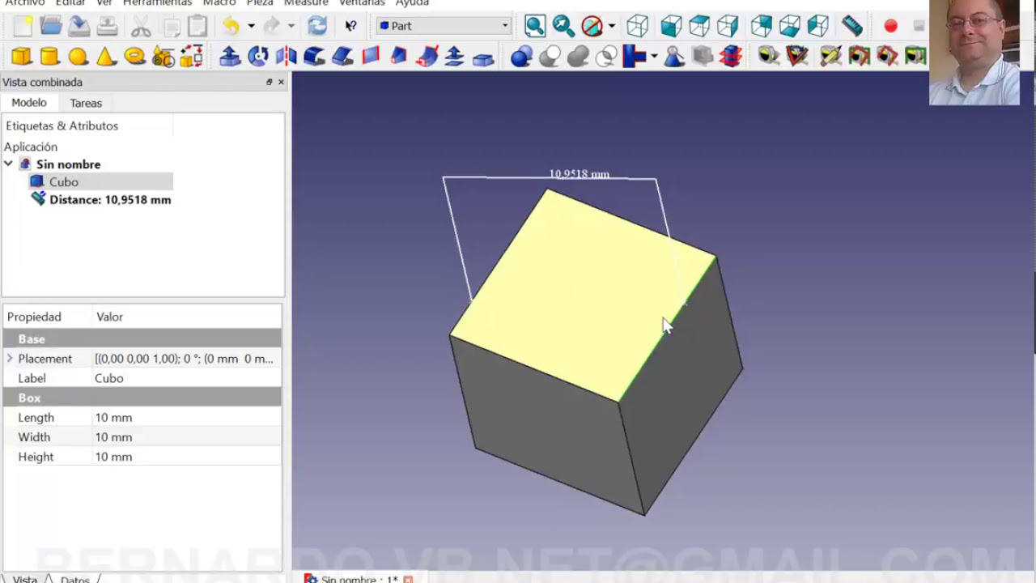The width and height of the screenshot is (1036, 583).
Task: Open the Boolean operation tool
Action: (522, 56)
